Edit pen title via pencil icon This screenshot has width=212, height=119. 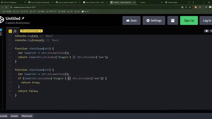pyautogui.click(x=23, y=18)
